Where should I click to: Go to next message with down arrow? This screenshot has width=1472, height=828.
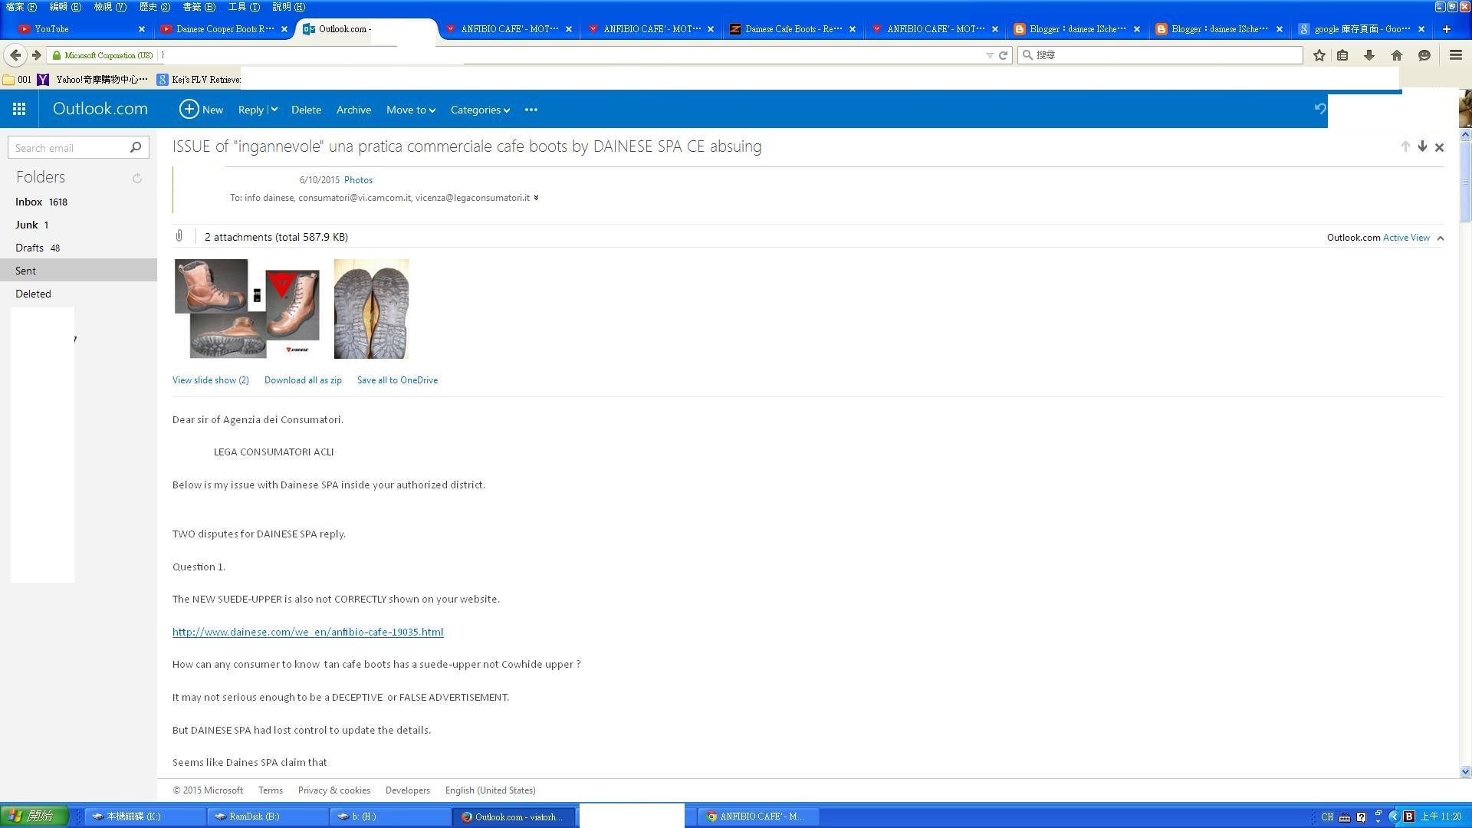[x=1422, y=146]
